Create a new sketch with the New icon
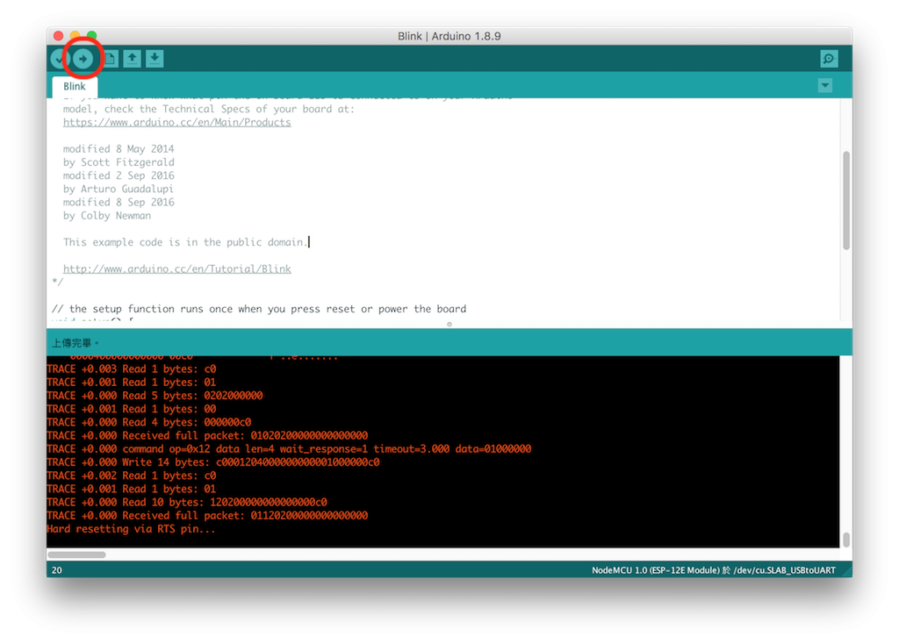Viewport: 899px width, 644px height. tap(110, 59)
